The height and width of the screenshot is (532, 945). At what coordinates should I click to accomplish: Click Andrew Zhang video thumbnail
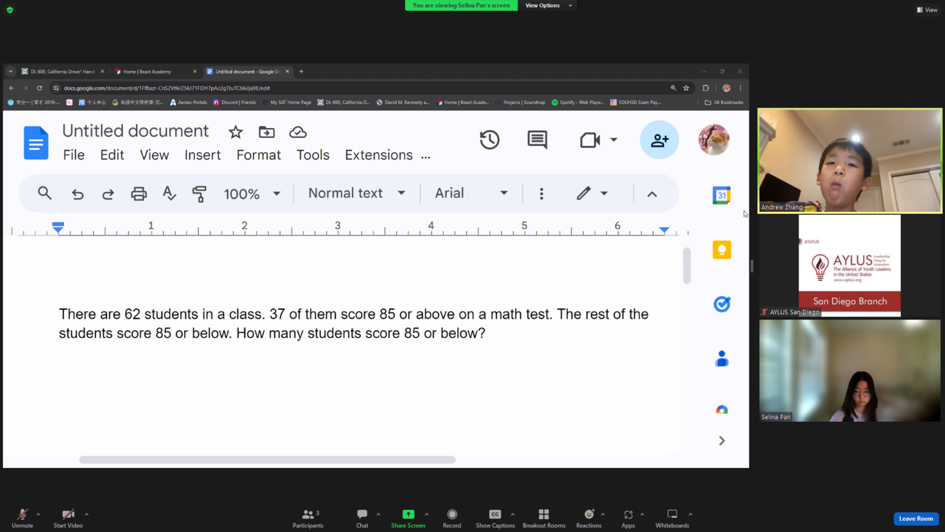pyautogui.click(x=850, y=161)
